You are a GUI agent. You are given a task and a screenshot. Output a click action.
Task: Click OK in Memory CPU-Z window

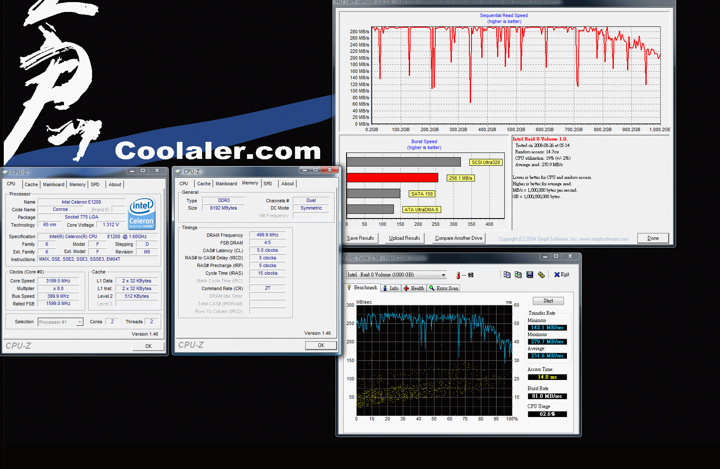tap(321, 345)
